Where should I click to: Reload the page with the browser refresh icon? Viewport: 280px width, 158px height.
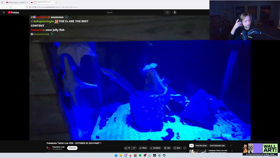pyautogui.click(x=10, y=7)
